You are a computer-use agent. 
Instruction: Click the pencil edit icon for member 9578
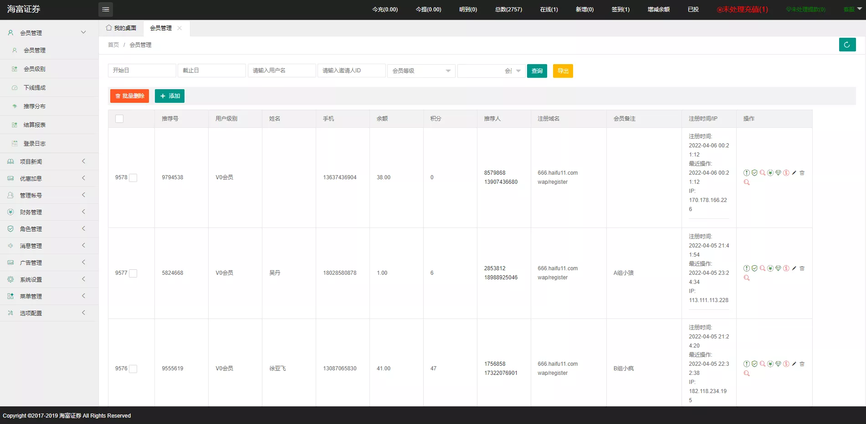(794, 173)
